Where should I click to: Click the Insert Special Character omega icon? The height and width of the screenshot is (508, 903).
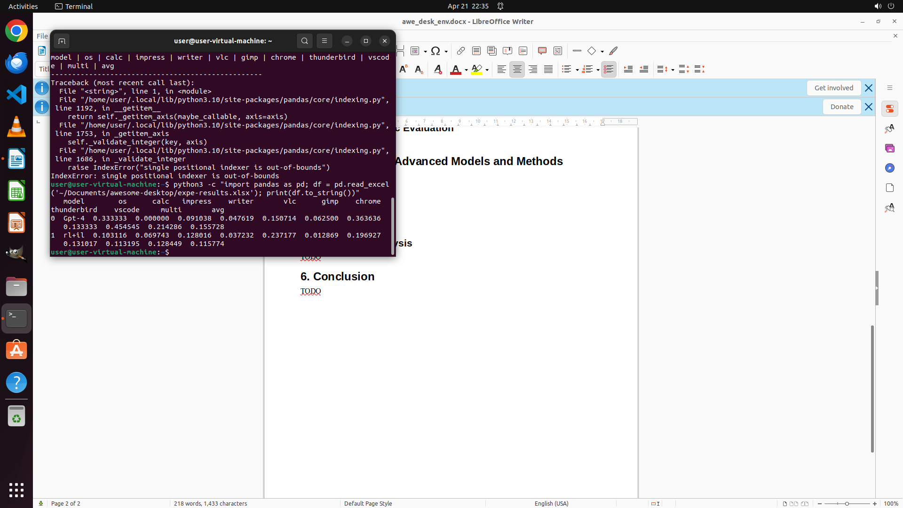point(436,51)
